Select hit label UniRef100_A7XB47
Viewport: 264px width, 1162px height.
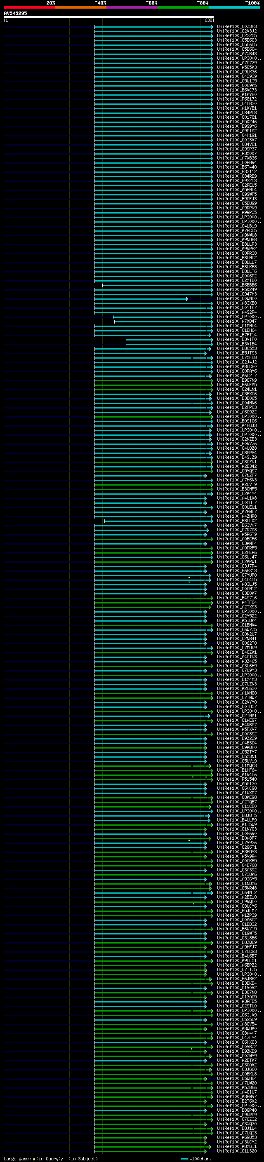point(236,322)
